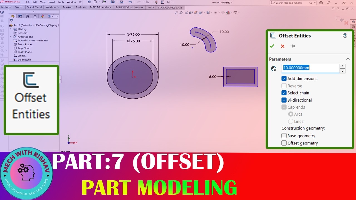Open the File menu

point(28,2)
